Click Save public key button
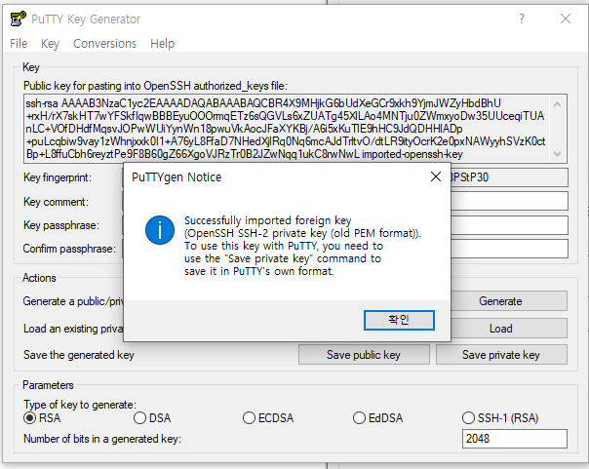This screenshot has width=589, height=469. pos(364,355)
